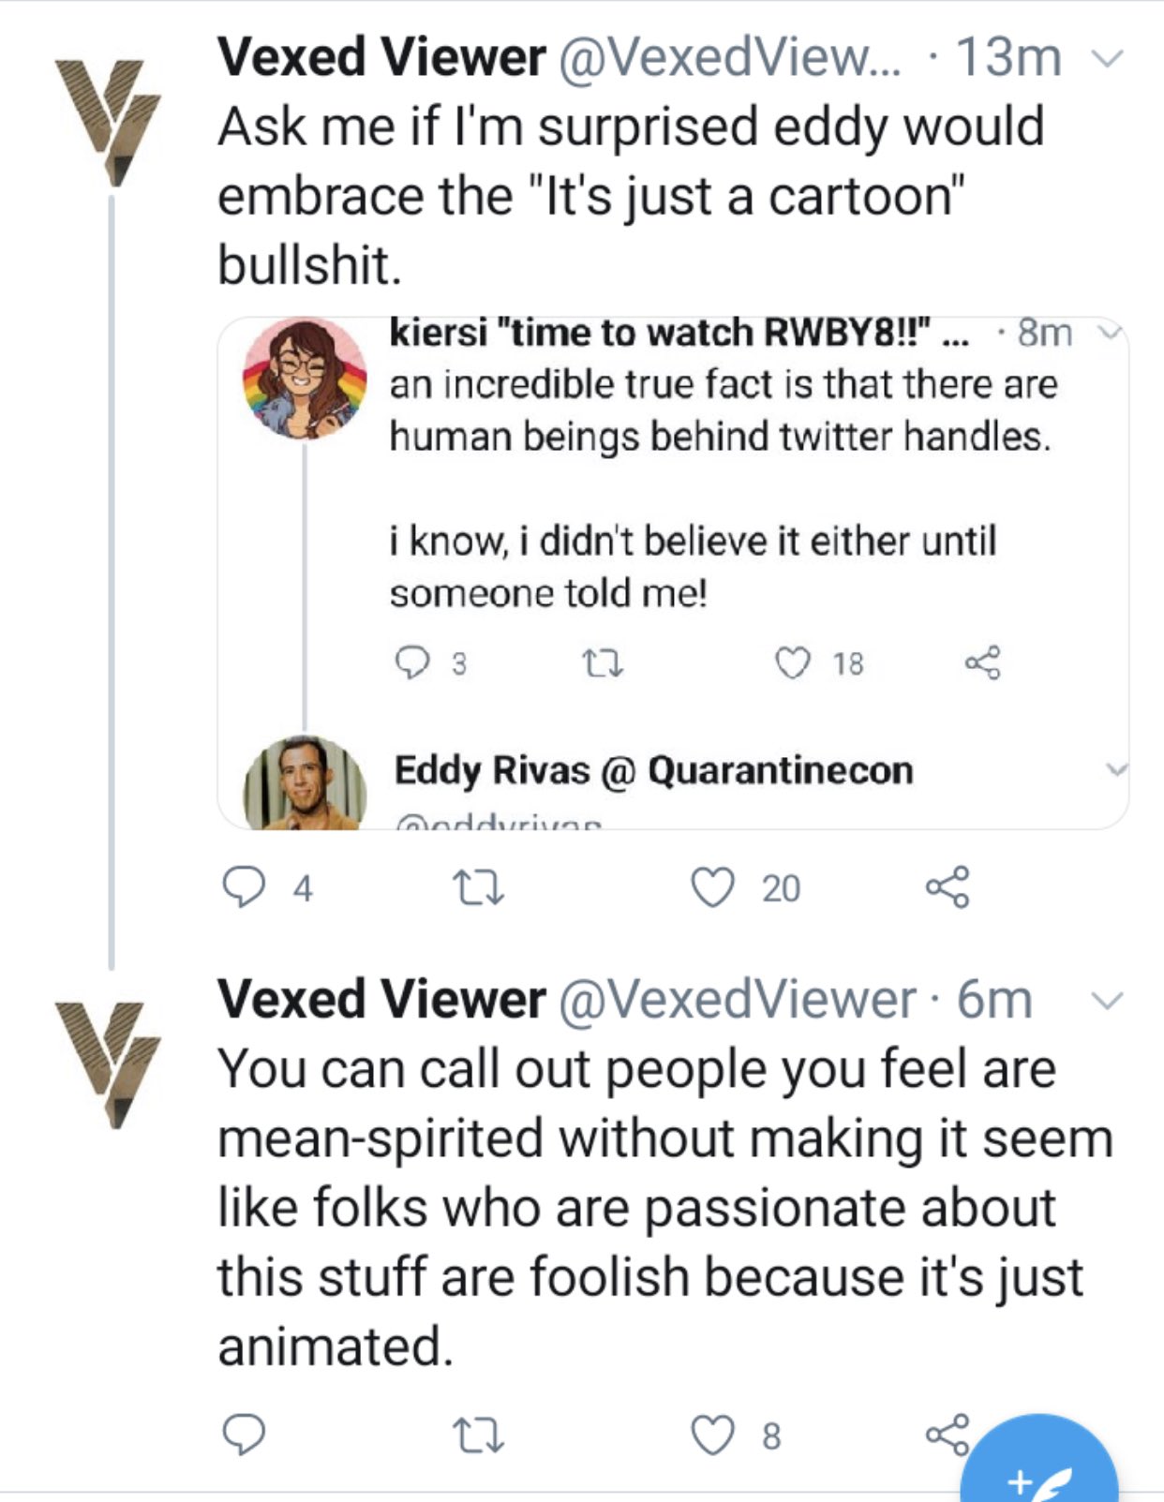Retweet icon in kiersi's quoted tweet
Image resolution: width=1164 pixels, height=1502 pixels.
[x=603, y=663]
